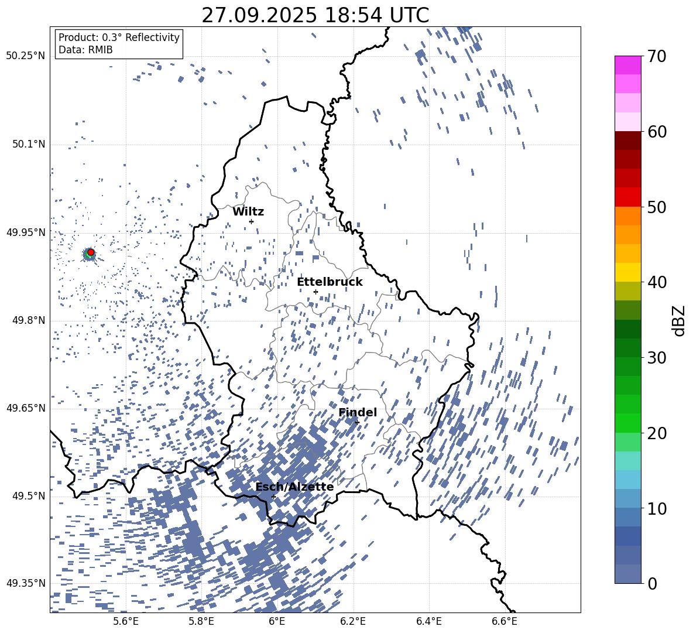The height and width of the screenshot is (633, 693).
Task: Click the Ettelbruck city label
Action: coord(330,282)
